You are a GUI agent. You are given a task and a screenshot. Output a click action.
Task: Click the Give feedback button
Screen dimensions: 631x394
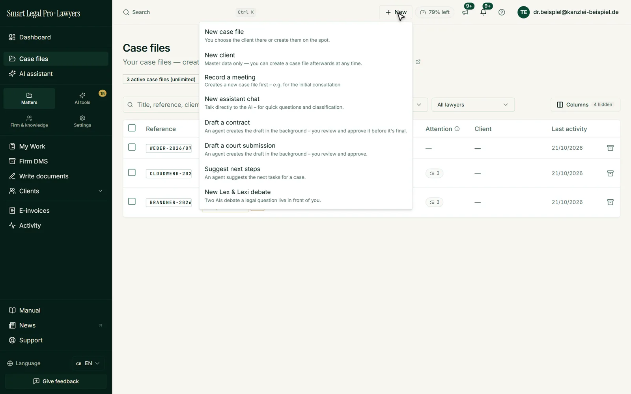56,381
